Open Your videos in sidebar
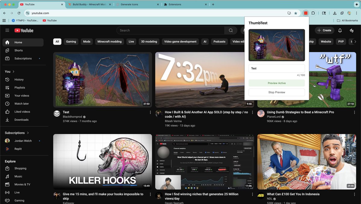Image resolution: width=361 pixels, height=204 pixels. (x=23, y=96)
